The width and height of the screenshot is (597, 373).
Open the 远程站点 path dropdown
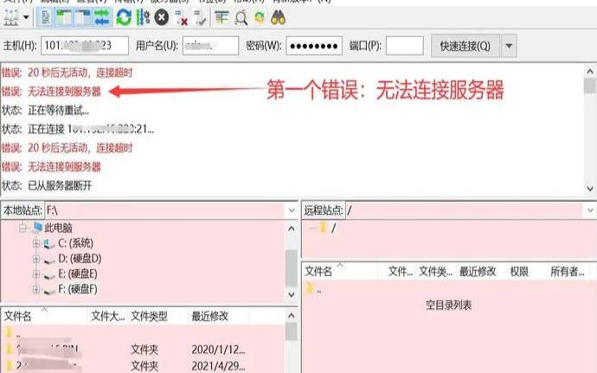click(x=590, y=210)
